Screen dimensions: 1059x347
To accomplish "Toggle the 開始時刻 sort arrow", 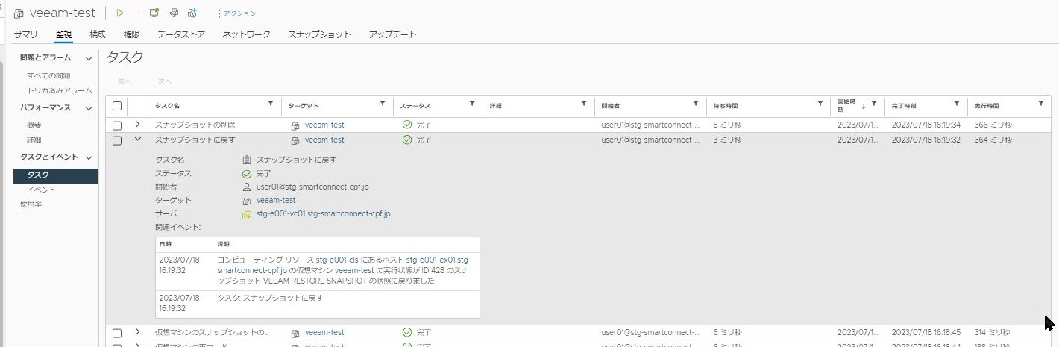I will coord(864,106).
